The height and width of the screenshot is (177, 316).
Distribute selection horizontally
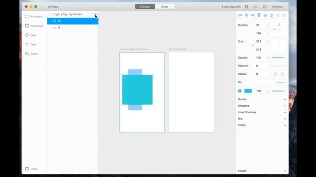coord(277,15)
